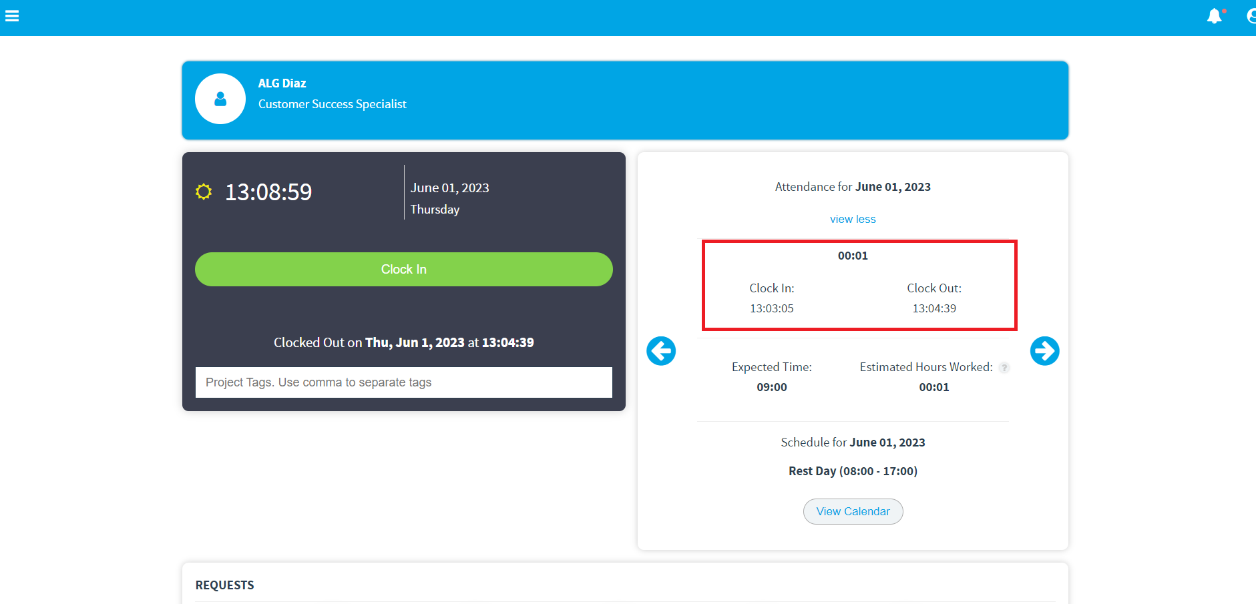Click the Expected Time value 09:00
Screen dimensions: 1256x604
(771, 387)
